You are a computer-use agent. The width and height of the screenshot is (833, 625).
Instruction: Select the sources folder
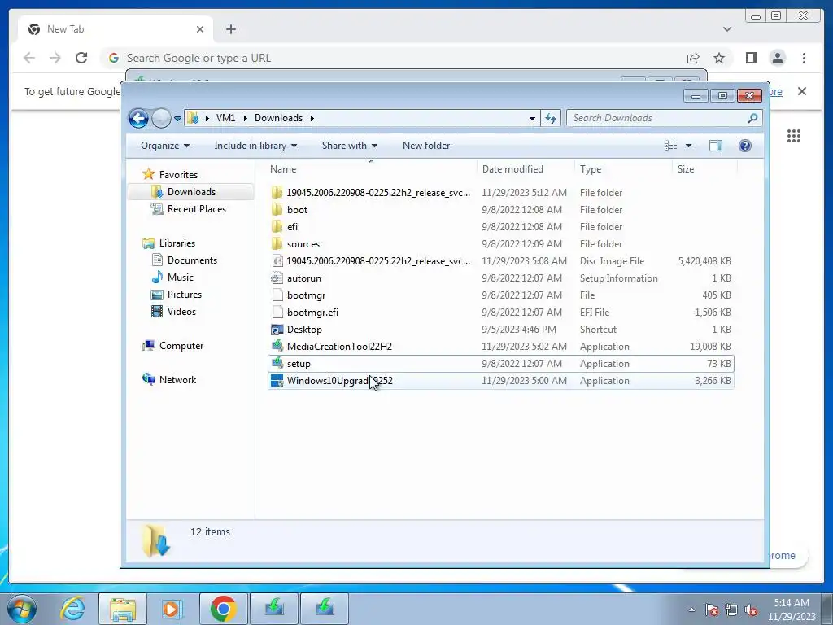501,244
